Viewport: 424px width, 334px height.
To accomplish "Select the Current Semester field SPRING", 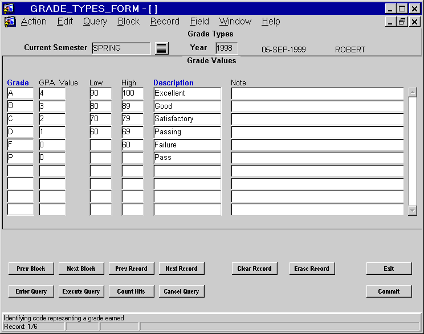I will click(x=121, y=48).
